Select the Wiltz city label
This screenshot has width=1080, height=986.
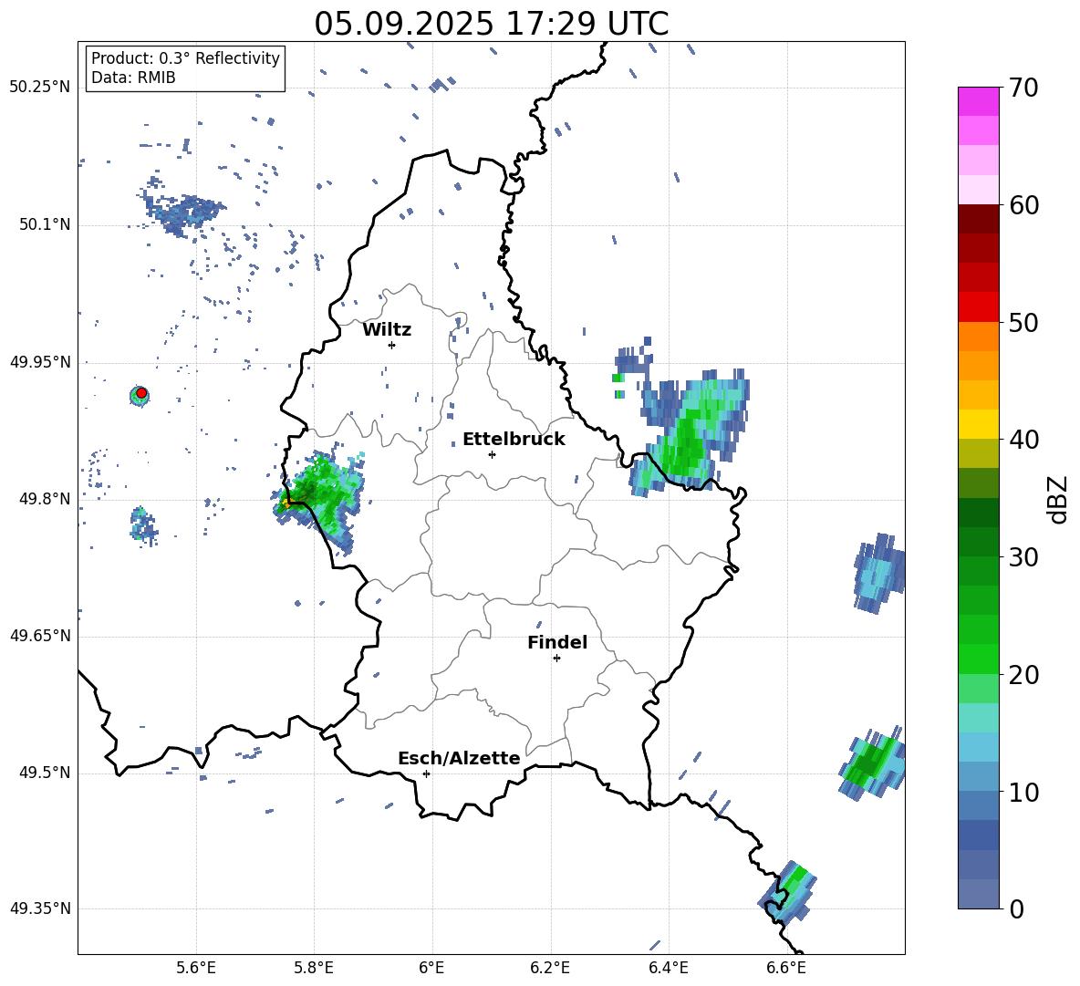(387, 330)
